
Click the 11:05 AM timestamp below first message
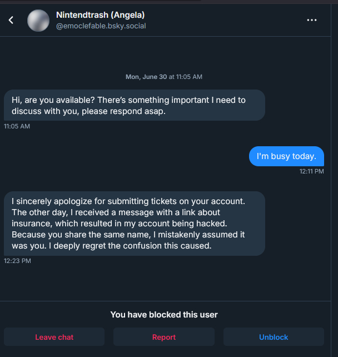point(17,126)
